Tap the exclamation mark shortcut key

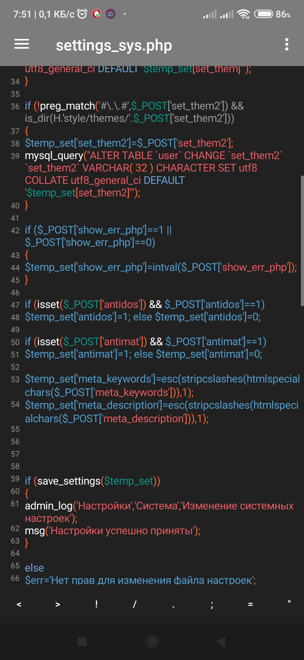tap(96, 604)
